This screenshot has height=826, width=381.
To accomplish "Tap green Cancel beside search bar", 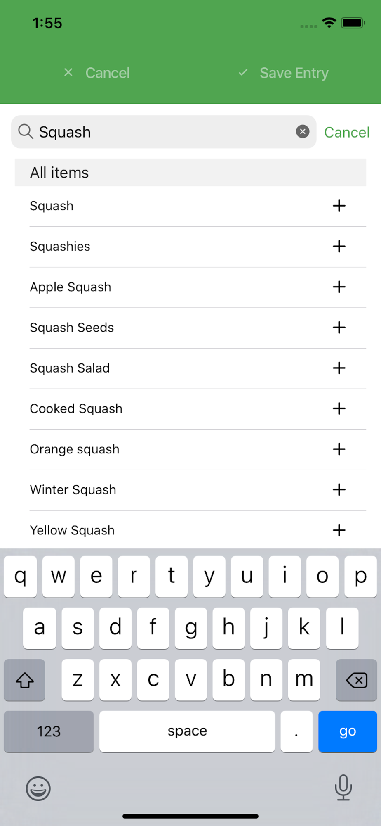I will [347, 132].
